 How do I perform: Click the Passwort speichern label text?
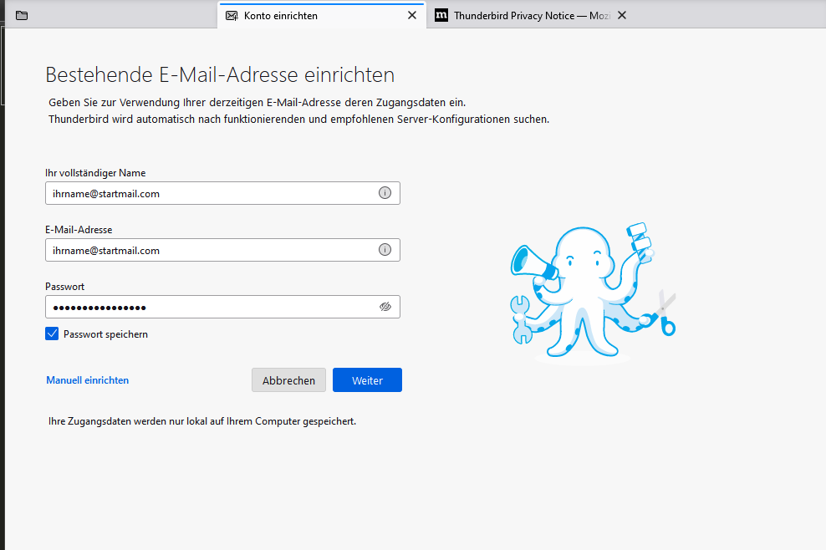coord(105,334)
